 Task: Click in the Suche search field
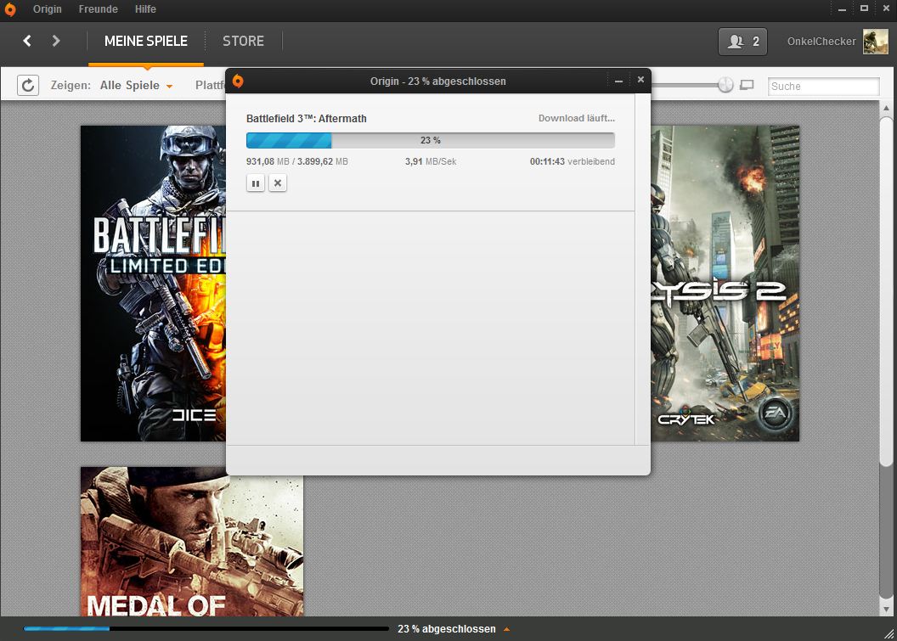tap(823, 87)
